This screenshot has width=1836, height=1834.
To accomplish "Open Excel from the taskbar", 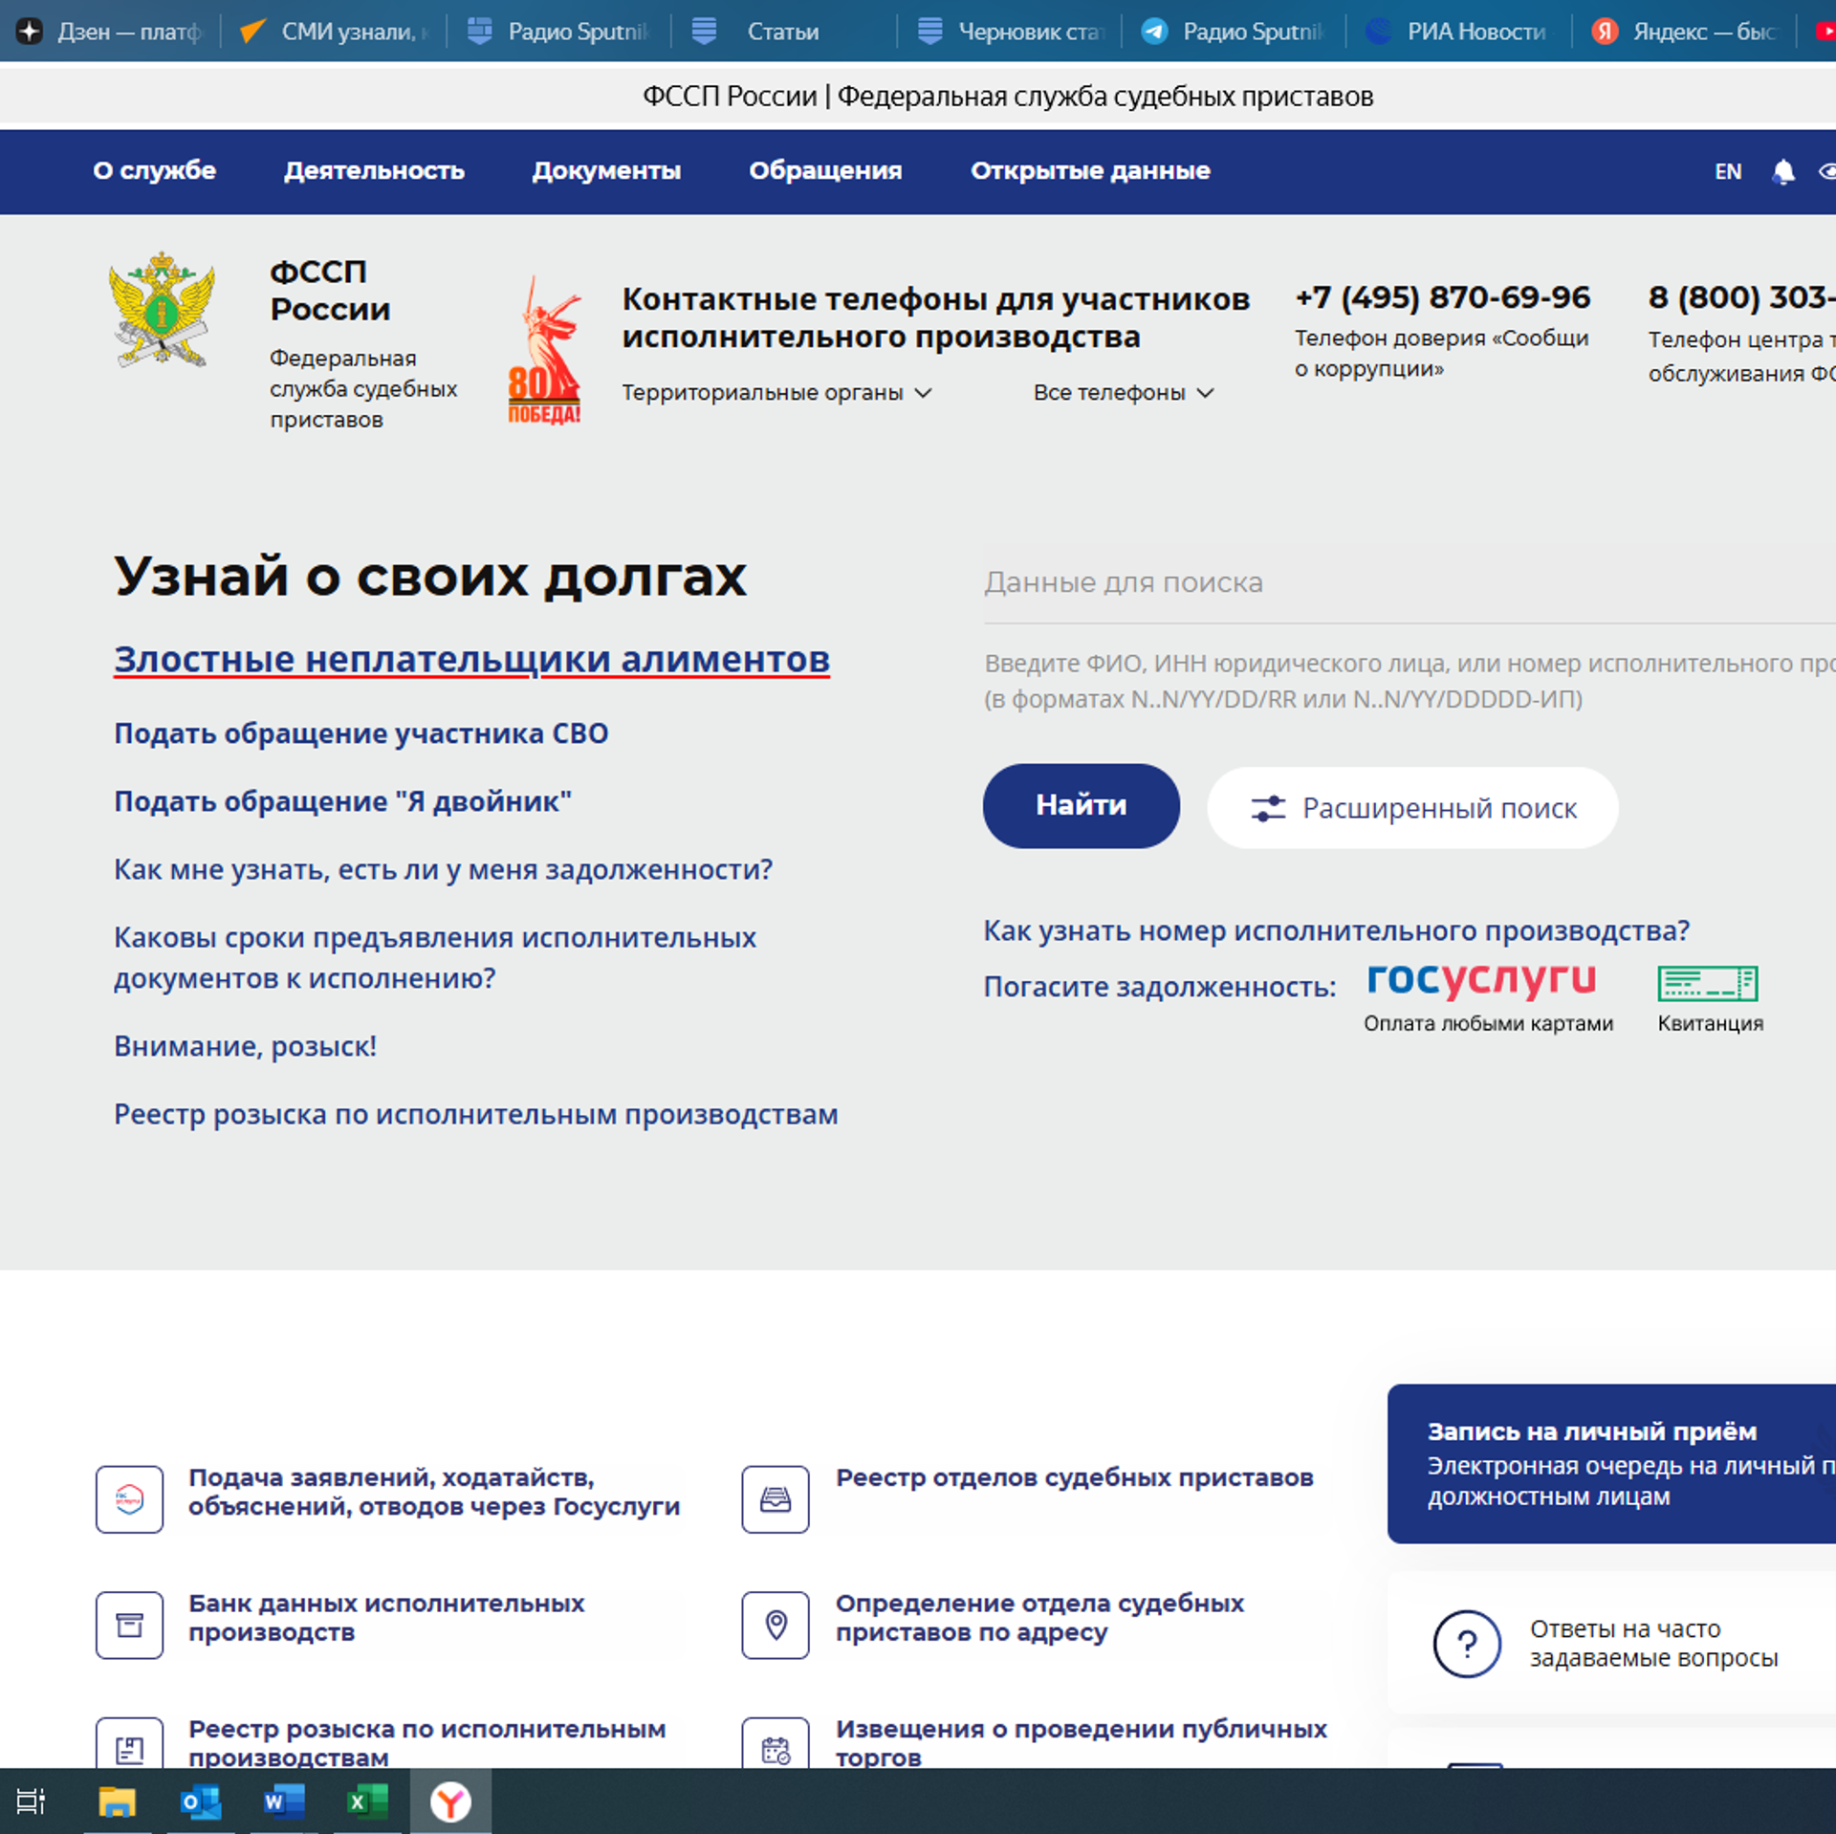I will tap(367, 1801).
